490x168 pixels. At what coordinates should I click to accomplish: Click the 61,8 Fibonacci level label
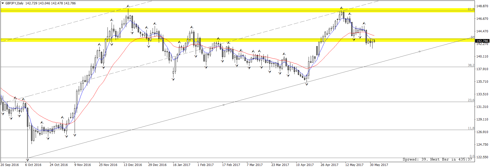pyautogui.click(x=471, y=9)
